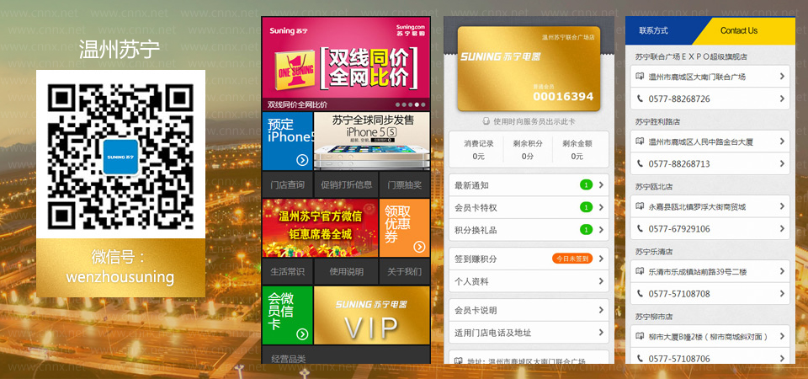
Task: Click phone icon beside 0577-88268726
Action: tap(640, 99)
